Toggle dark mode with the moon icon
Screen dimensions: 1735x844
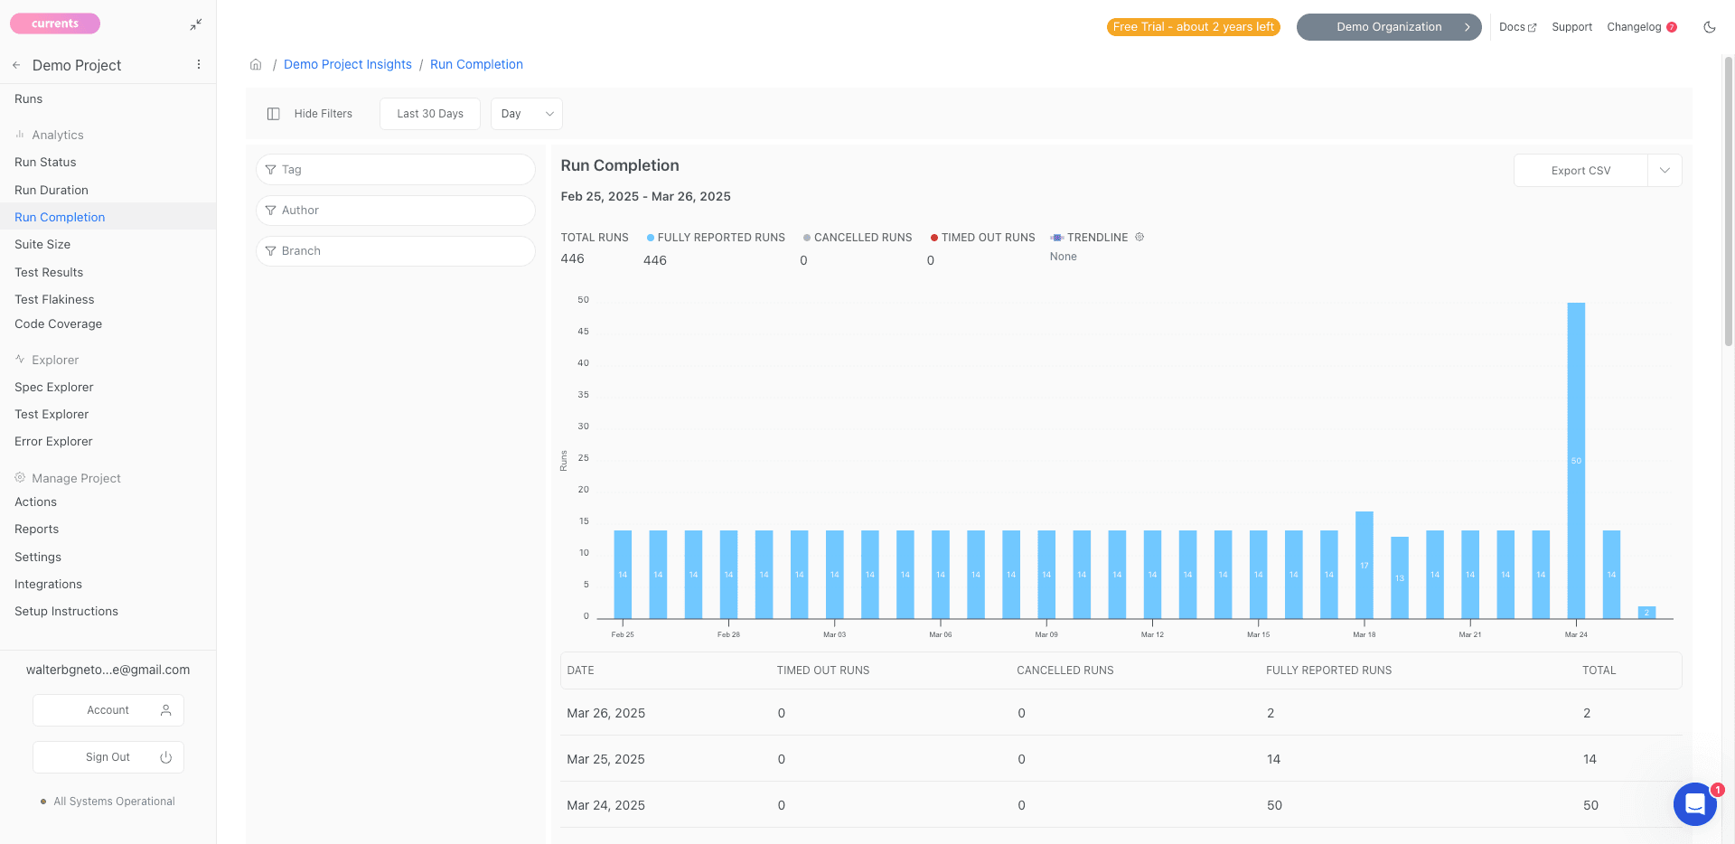click(x=1710, y=27)
